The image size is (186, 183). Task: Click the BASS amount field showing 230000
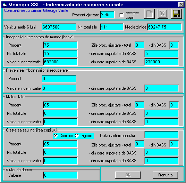(x=162, y=62)
